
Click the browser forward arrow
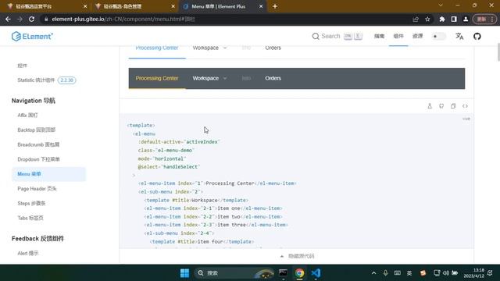[20, 19]
